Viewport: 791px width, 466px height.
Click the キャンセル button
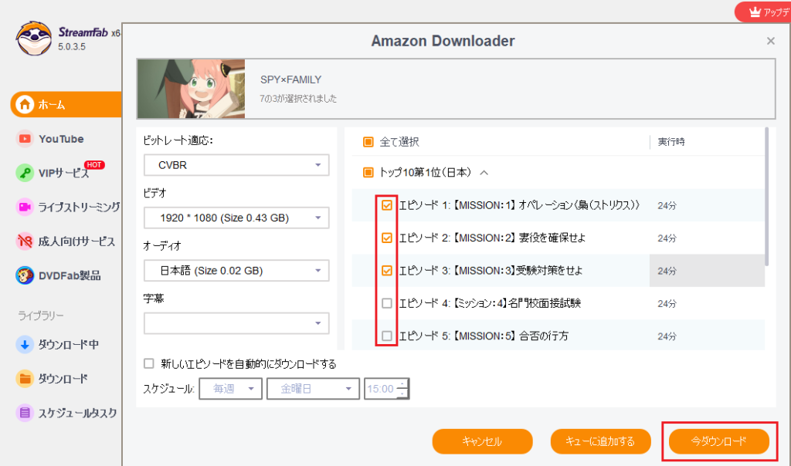click(482, 441)
